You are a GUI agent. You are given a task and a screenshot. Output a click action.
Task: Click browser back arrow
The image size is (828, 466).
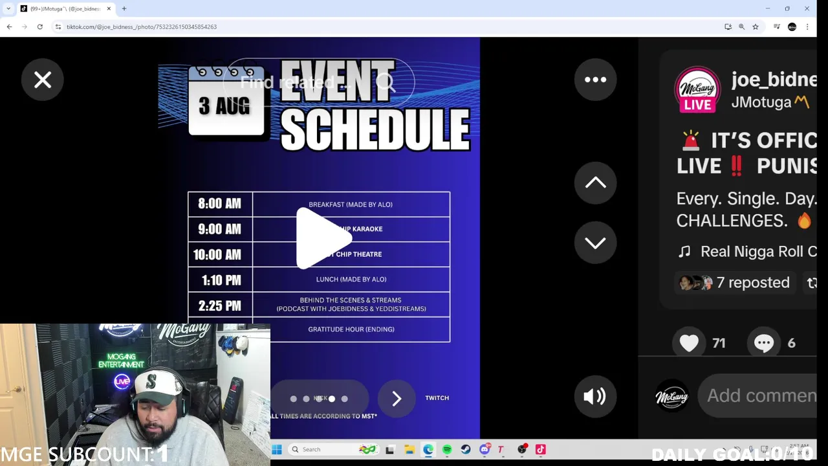click(9, 27)
